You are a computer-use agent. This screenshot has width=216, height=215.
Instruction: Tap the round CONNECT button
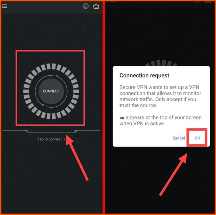click(x=51, y=91)
